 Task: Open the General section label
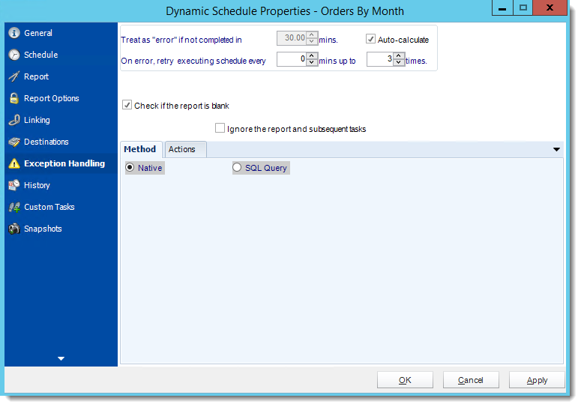38,33
